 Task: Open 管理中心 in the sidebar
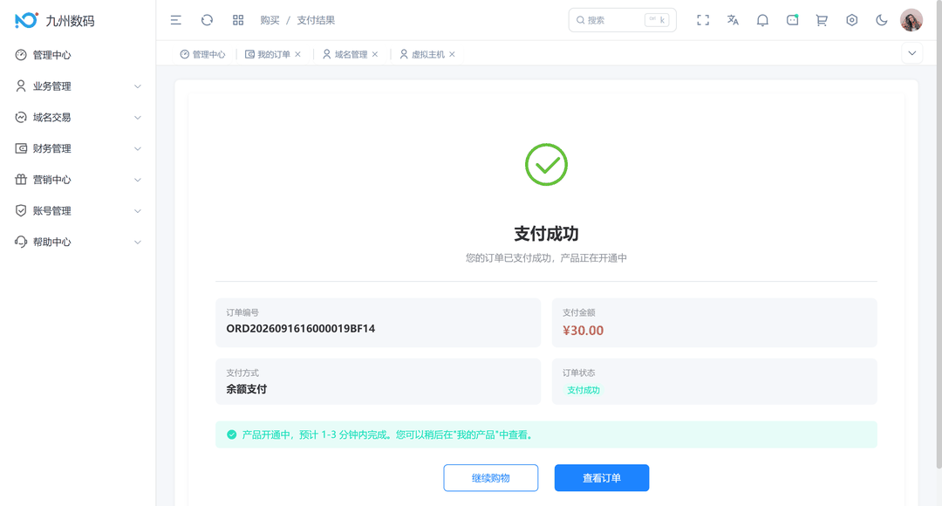78,55
